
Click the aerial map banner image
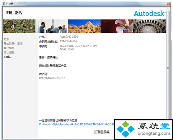click(x=19, y=26)
